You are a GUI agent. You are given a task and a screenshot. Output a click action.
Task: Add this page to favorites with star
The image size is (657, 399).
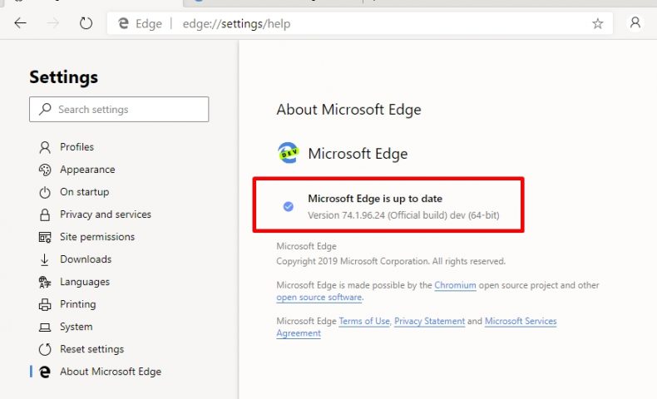pos(597,23)
